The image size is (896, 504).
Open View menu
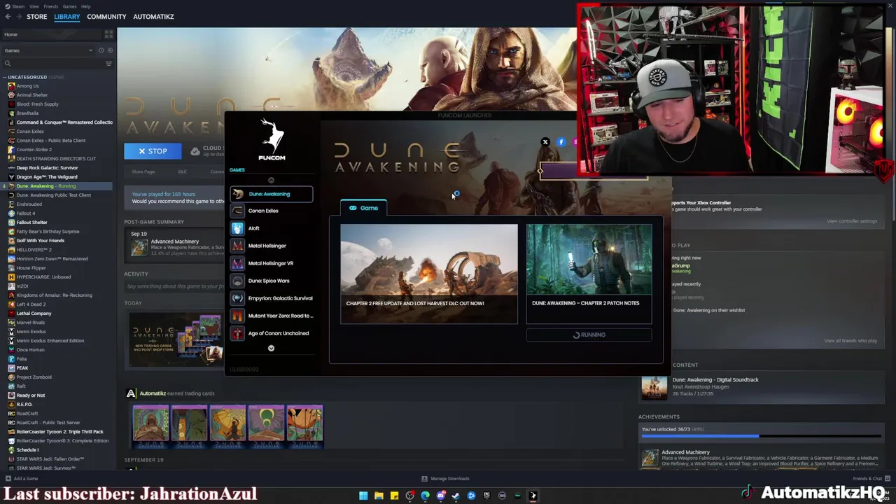(x=35, y=6)
